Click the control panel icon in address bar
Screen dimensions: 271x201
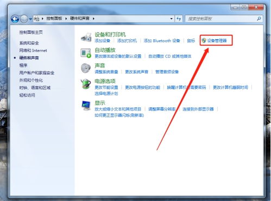[x=36, y=19]
